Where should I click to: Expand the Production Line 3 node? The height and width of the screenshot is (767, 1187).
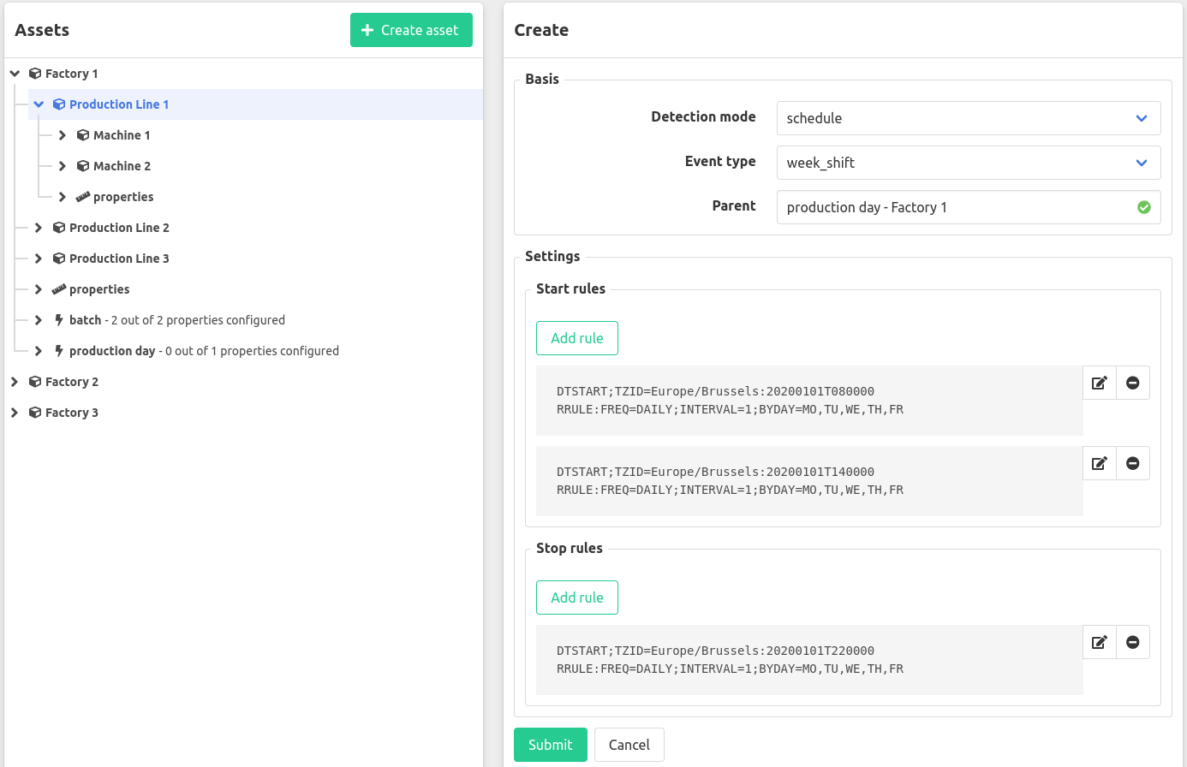click(x=39, y=259)
